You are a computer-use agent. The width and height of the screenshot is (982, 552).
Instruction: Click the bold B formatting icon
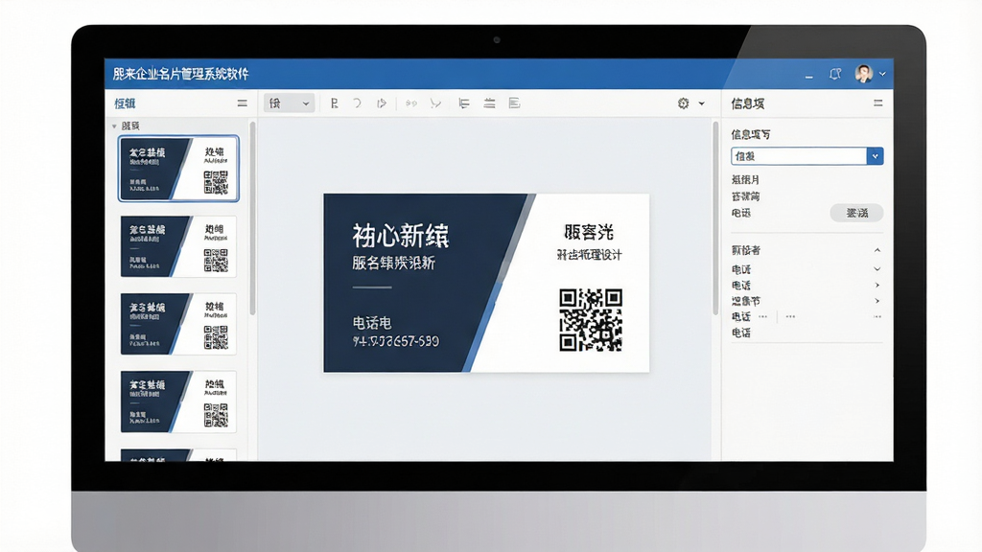pos(335,103)
